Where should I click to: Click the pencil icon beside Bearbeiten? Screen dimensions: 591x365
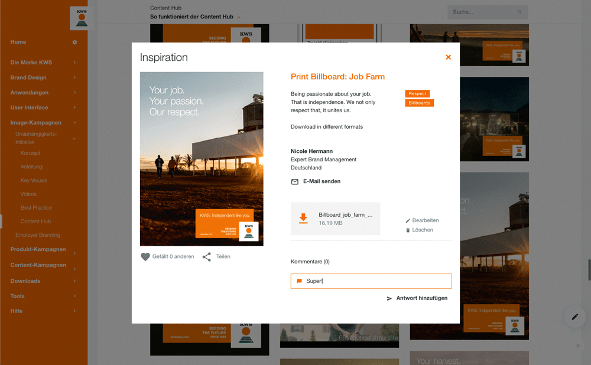click(x=408, y=221)
